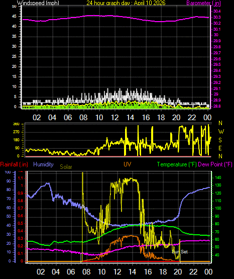Click the 30.3 barometer scale value

(217, 17)
